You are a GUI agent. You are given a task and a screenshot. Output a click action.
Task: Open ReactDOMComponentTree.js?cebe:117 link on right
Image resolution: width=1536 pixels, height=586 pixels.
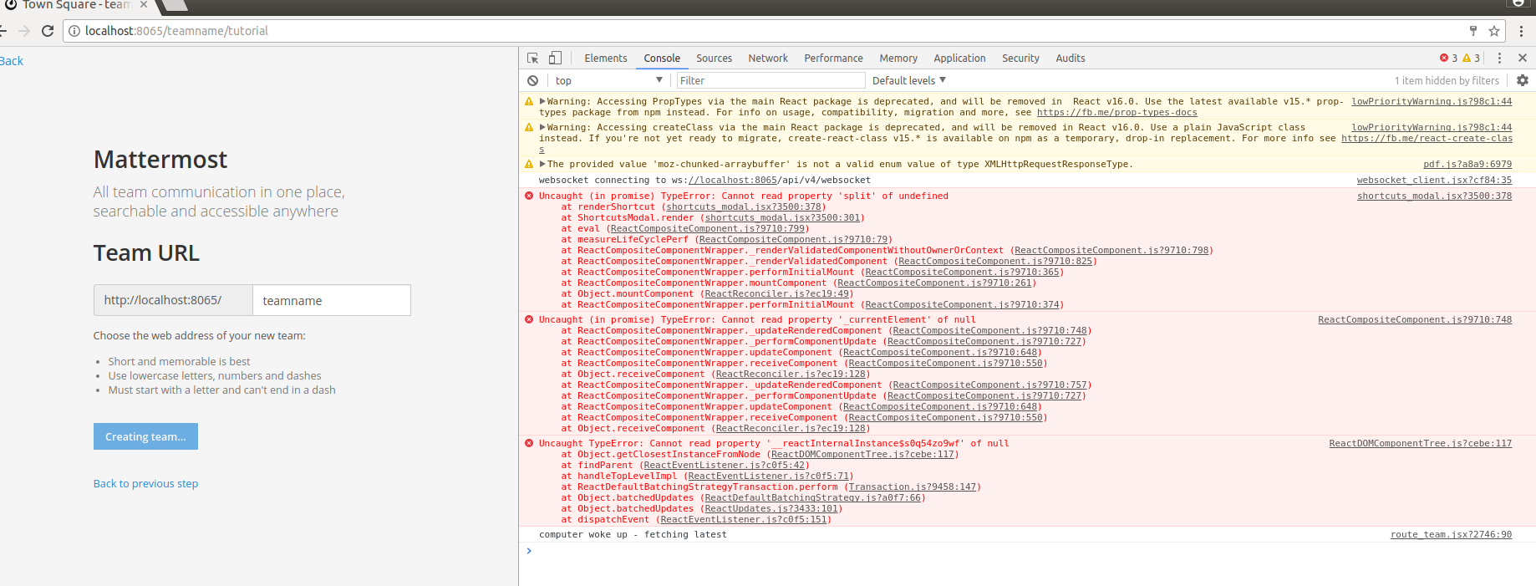[x=1421, y=443]
